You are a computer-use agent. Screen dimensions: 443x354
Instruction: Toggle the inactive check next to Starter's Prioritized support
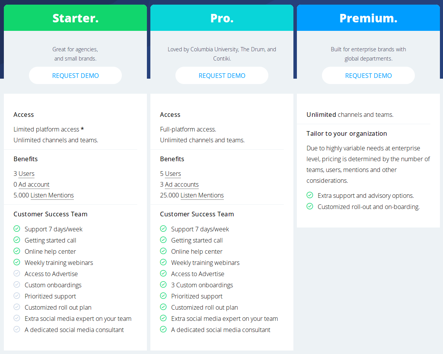pyautogui.click(x=17, y=296)
